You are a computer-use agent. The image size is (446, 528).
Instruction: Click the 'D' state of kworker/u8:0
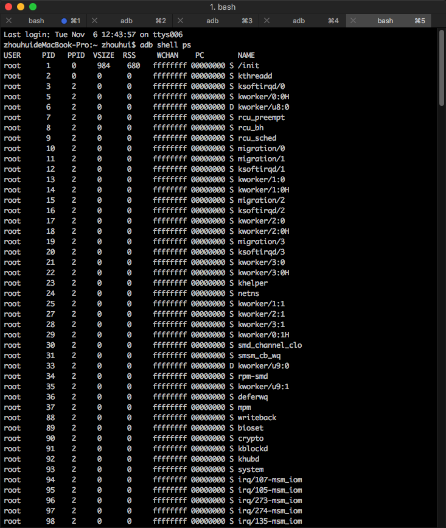(231, 107)
